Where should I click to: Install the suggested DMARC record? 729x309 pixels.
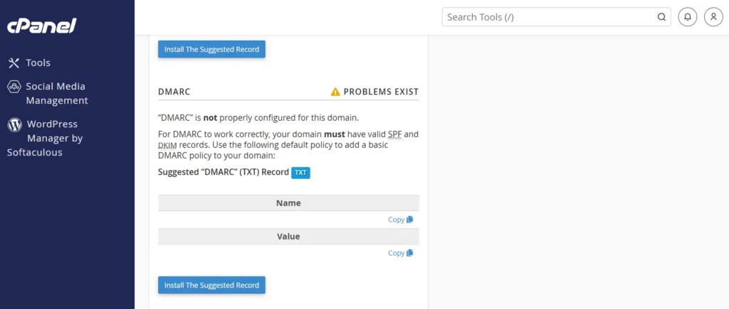coord(211,285)
